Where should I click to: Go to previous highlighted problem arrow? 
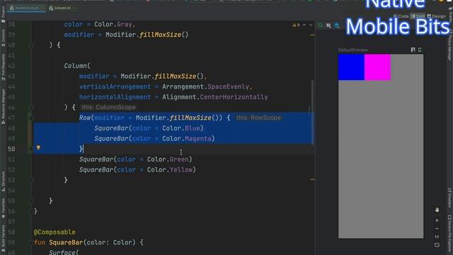tap(304, 25)
